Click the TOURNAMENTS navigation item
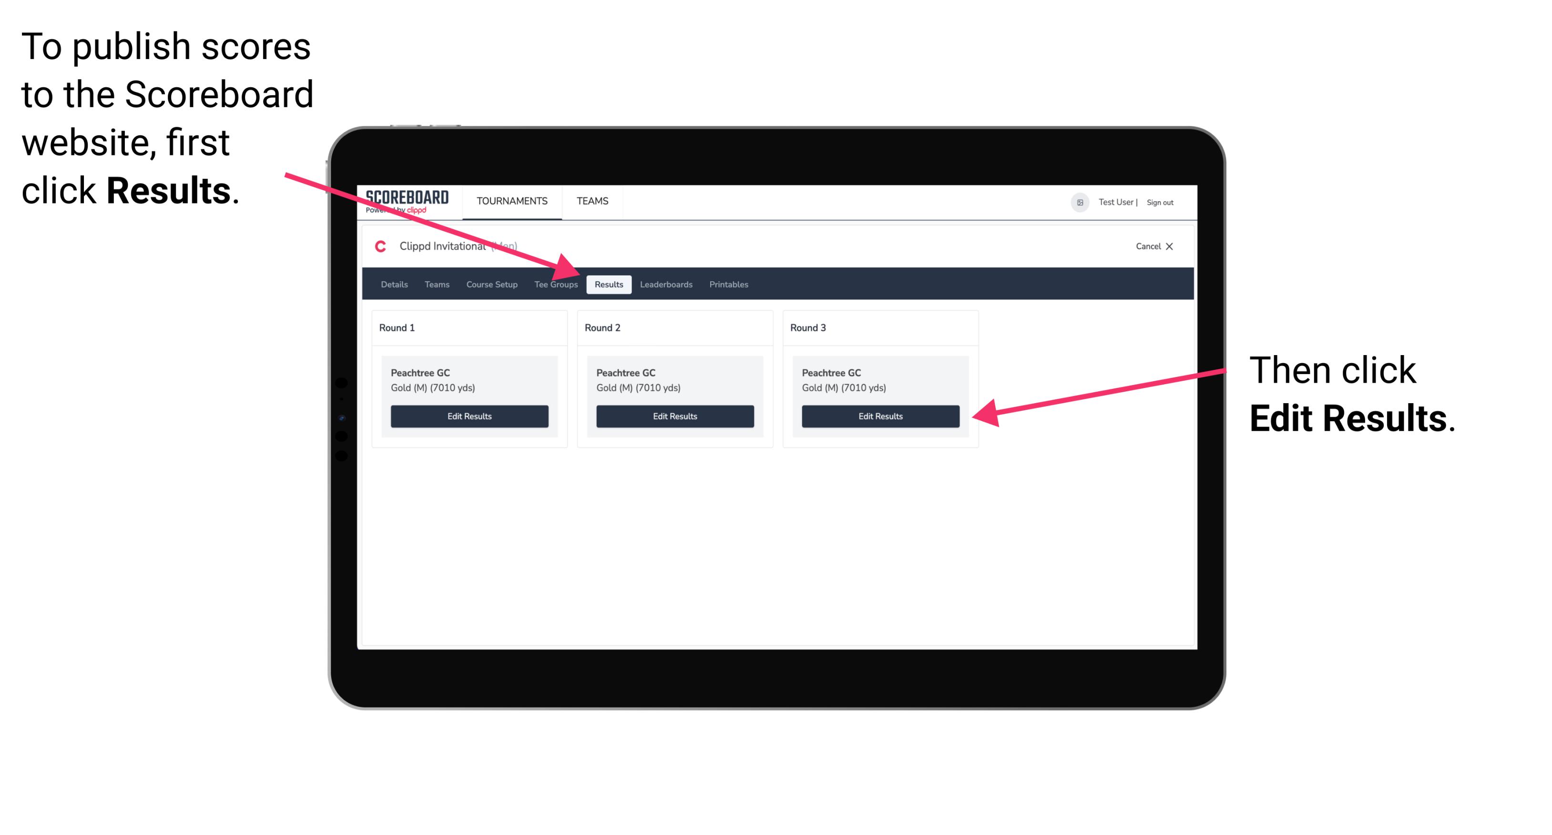Screen dimensions: 1552x835 pos(511,201)
